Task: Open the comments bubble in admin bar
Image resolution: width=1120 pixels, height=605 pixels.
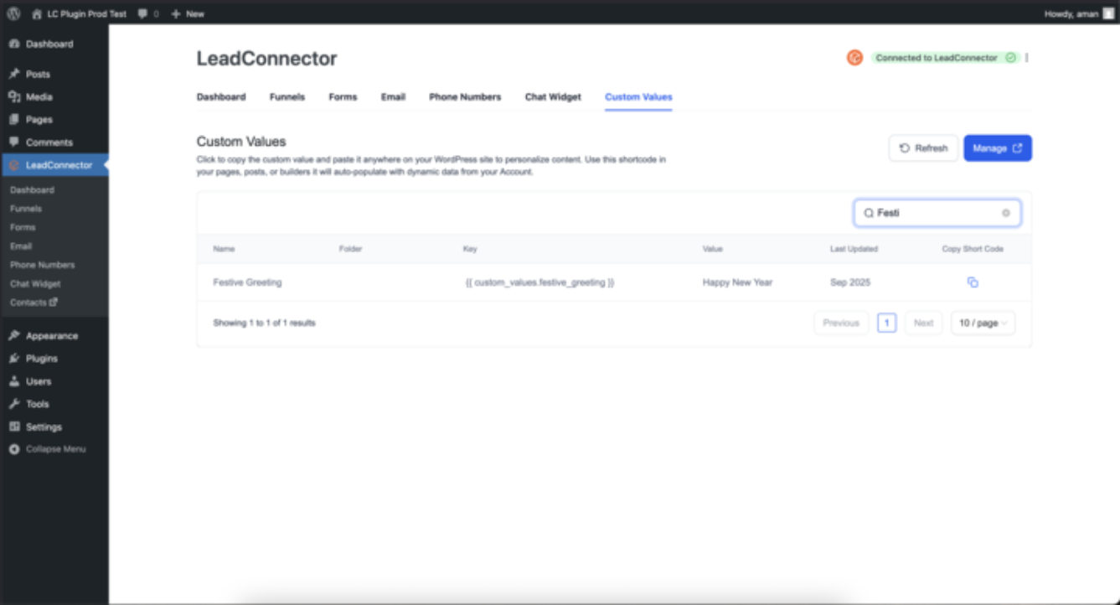Action: click(148, 13)
